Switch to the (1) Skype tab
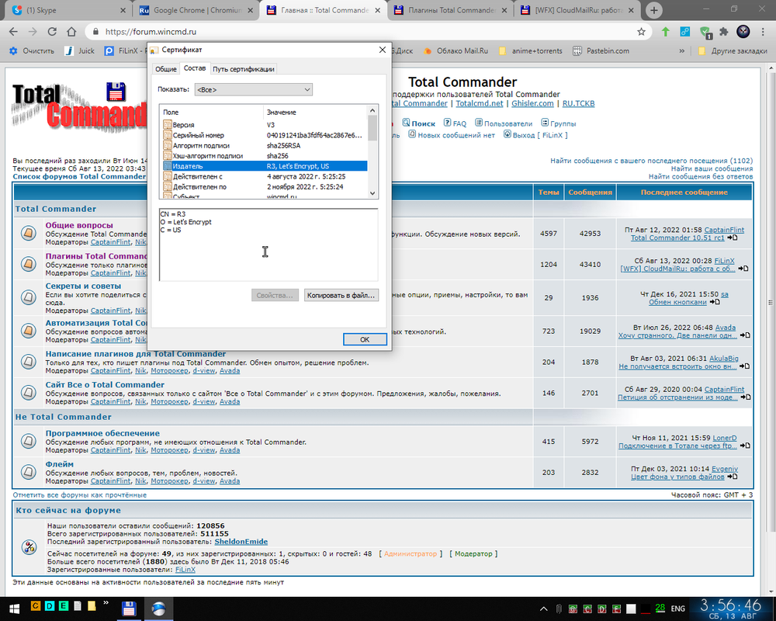The image size is (776, 621). [68, 10]
